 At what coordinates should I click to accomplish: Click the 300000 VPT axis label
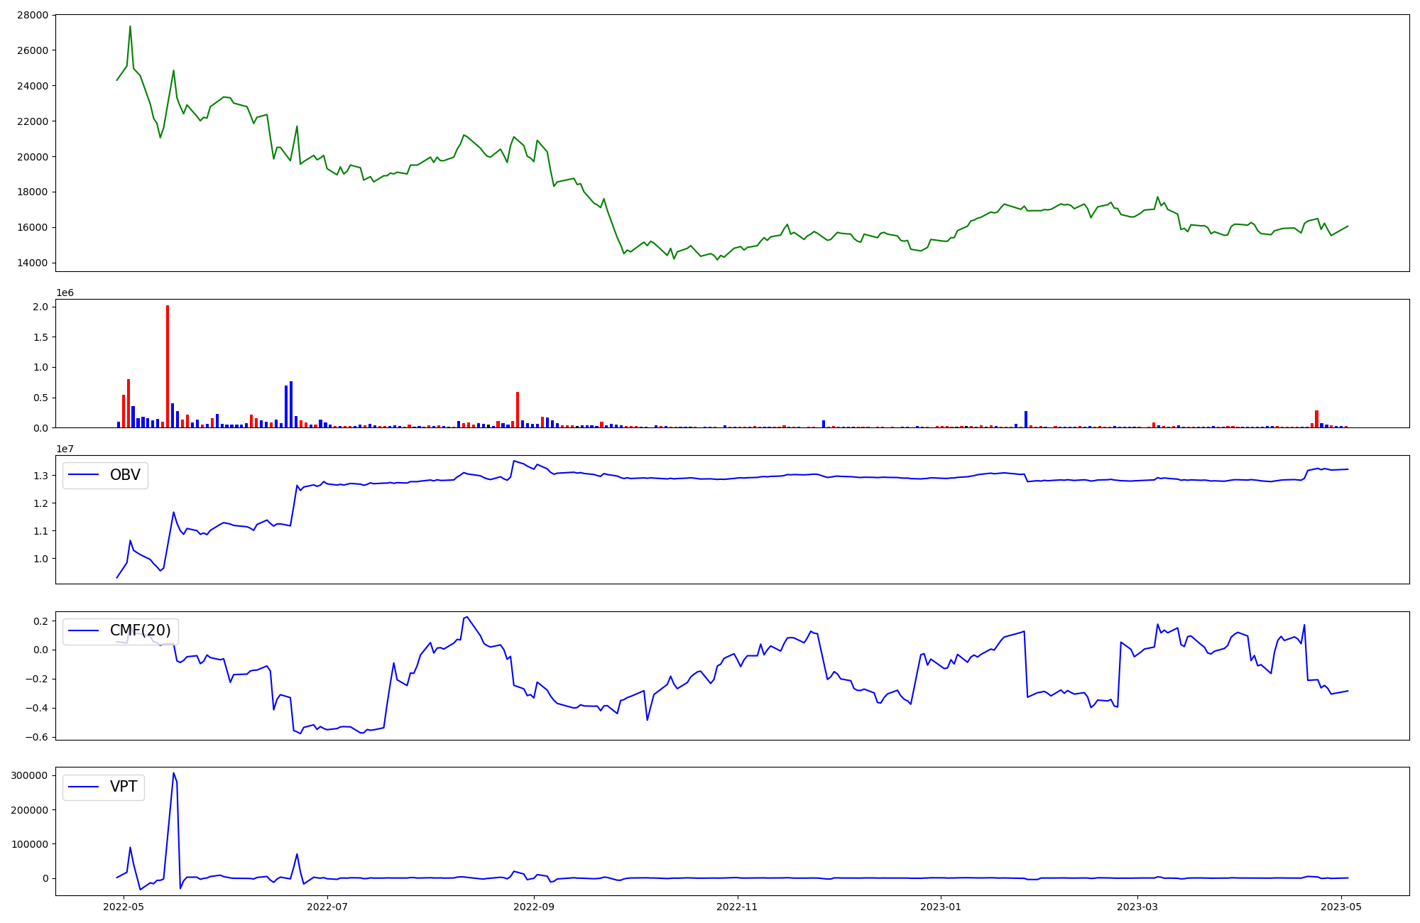point(29,775)
